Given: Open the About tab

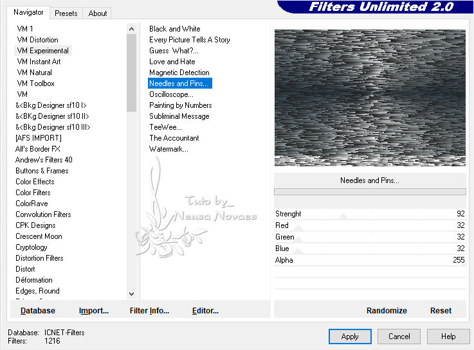Looking at the screenshot, I should (97, 13).
